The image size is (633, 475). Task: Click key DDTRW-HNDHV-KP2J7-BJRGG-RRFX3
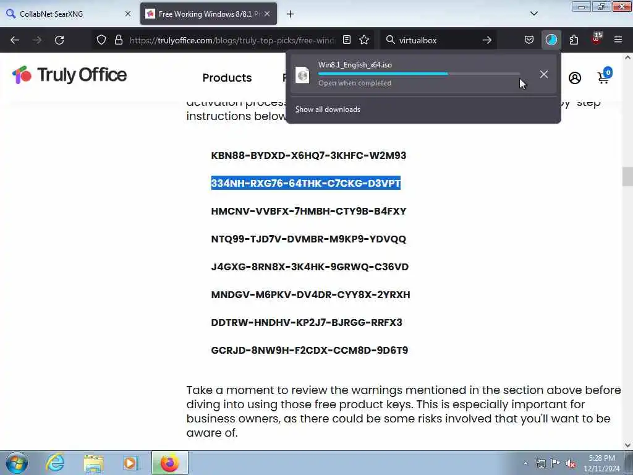[x=307, y=323]
